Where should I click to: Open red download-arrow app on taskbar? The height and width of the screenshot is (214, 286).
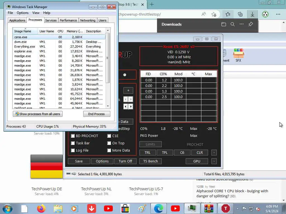(x=92, y=208)
